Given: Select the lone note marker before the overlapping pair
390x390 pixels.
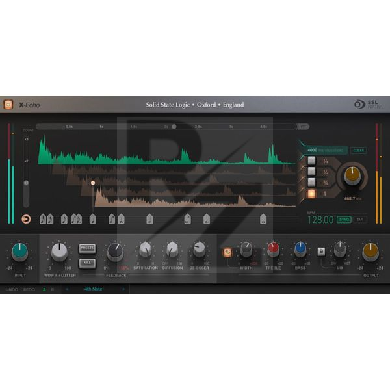Looking at the screenshot, I should [64, 219].
